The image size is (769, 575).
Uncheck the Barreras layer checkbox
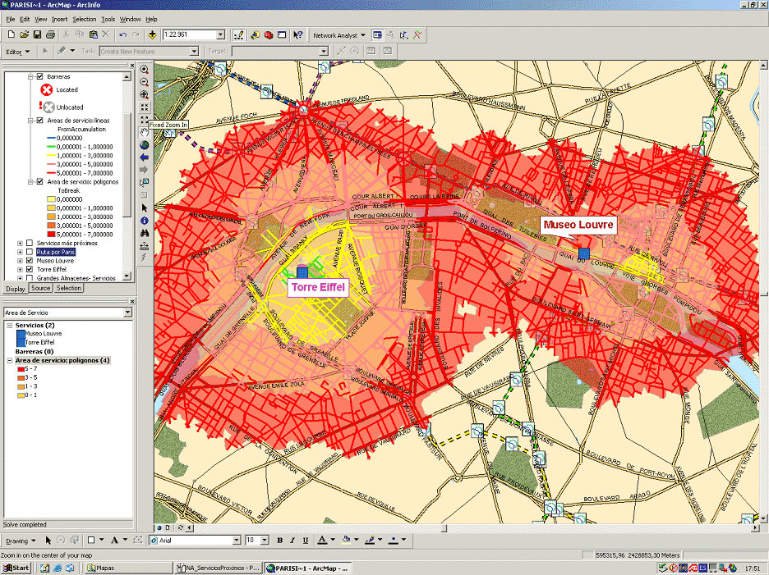(39, 76)
